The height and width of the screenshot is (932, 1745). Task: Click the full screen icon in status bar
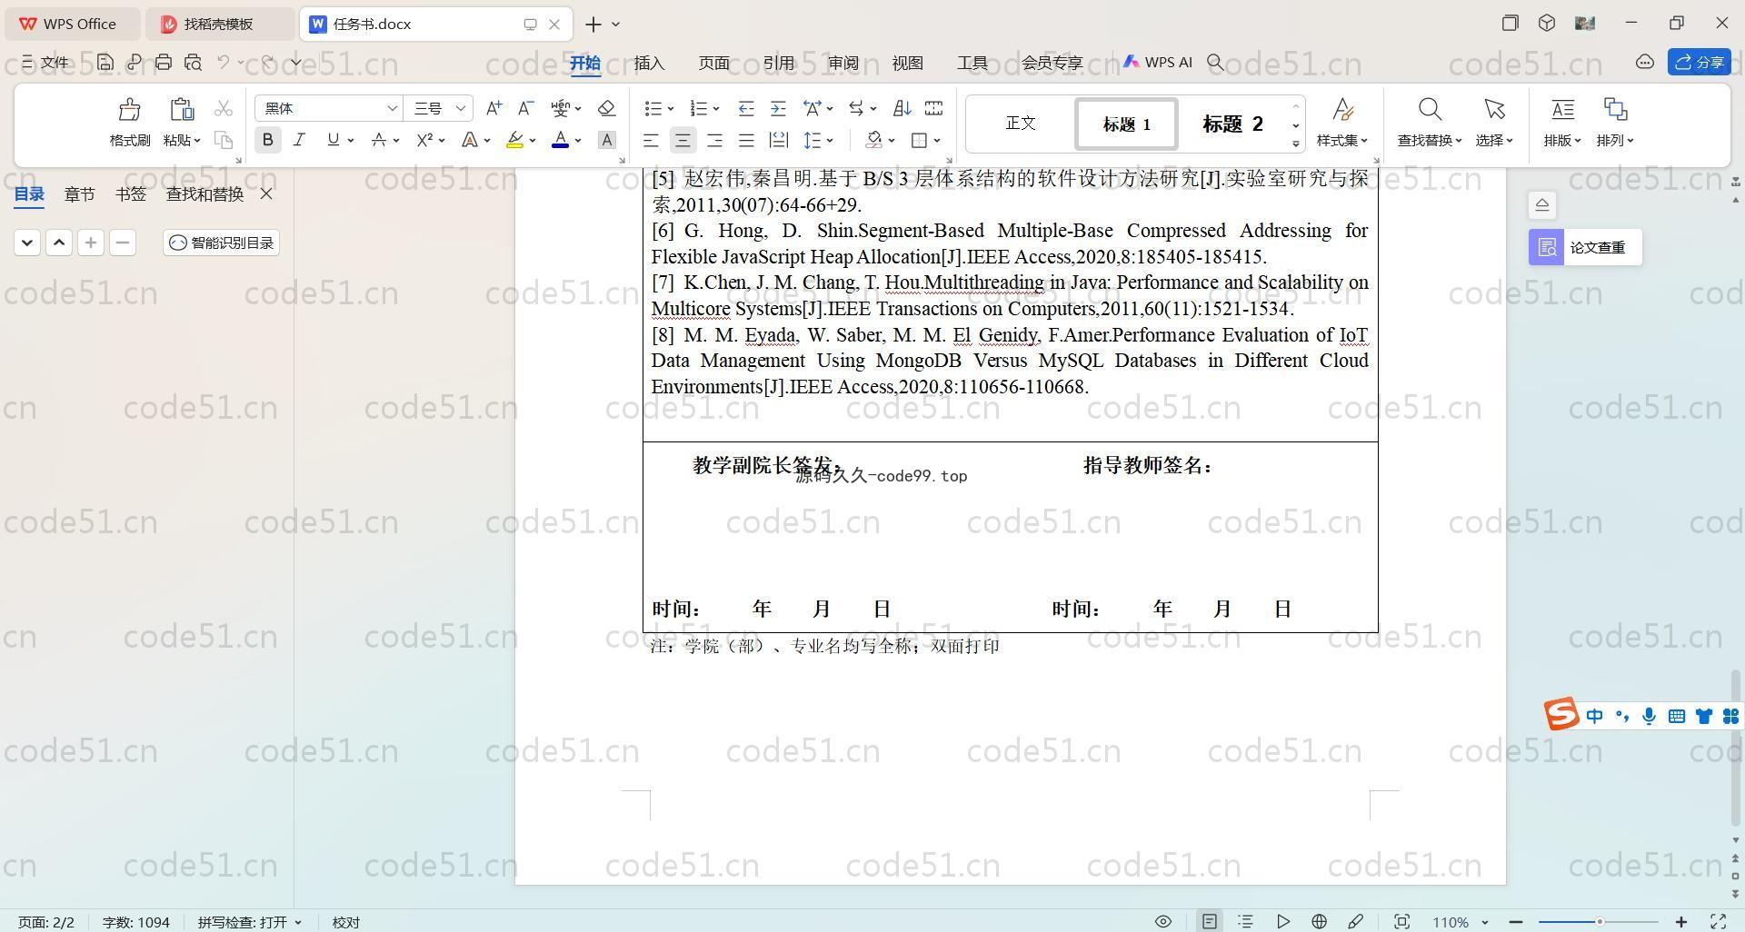click(1719, 921)
